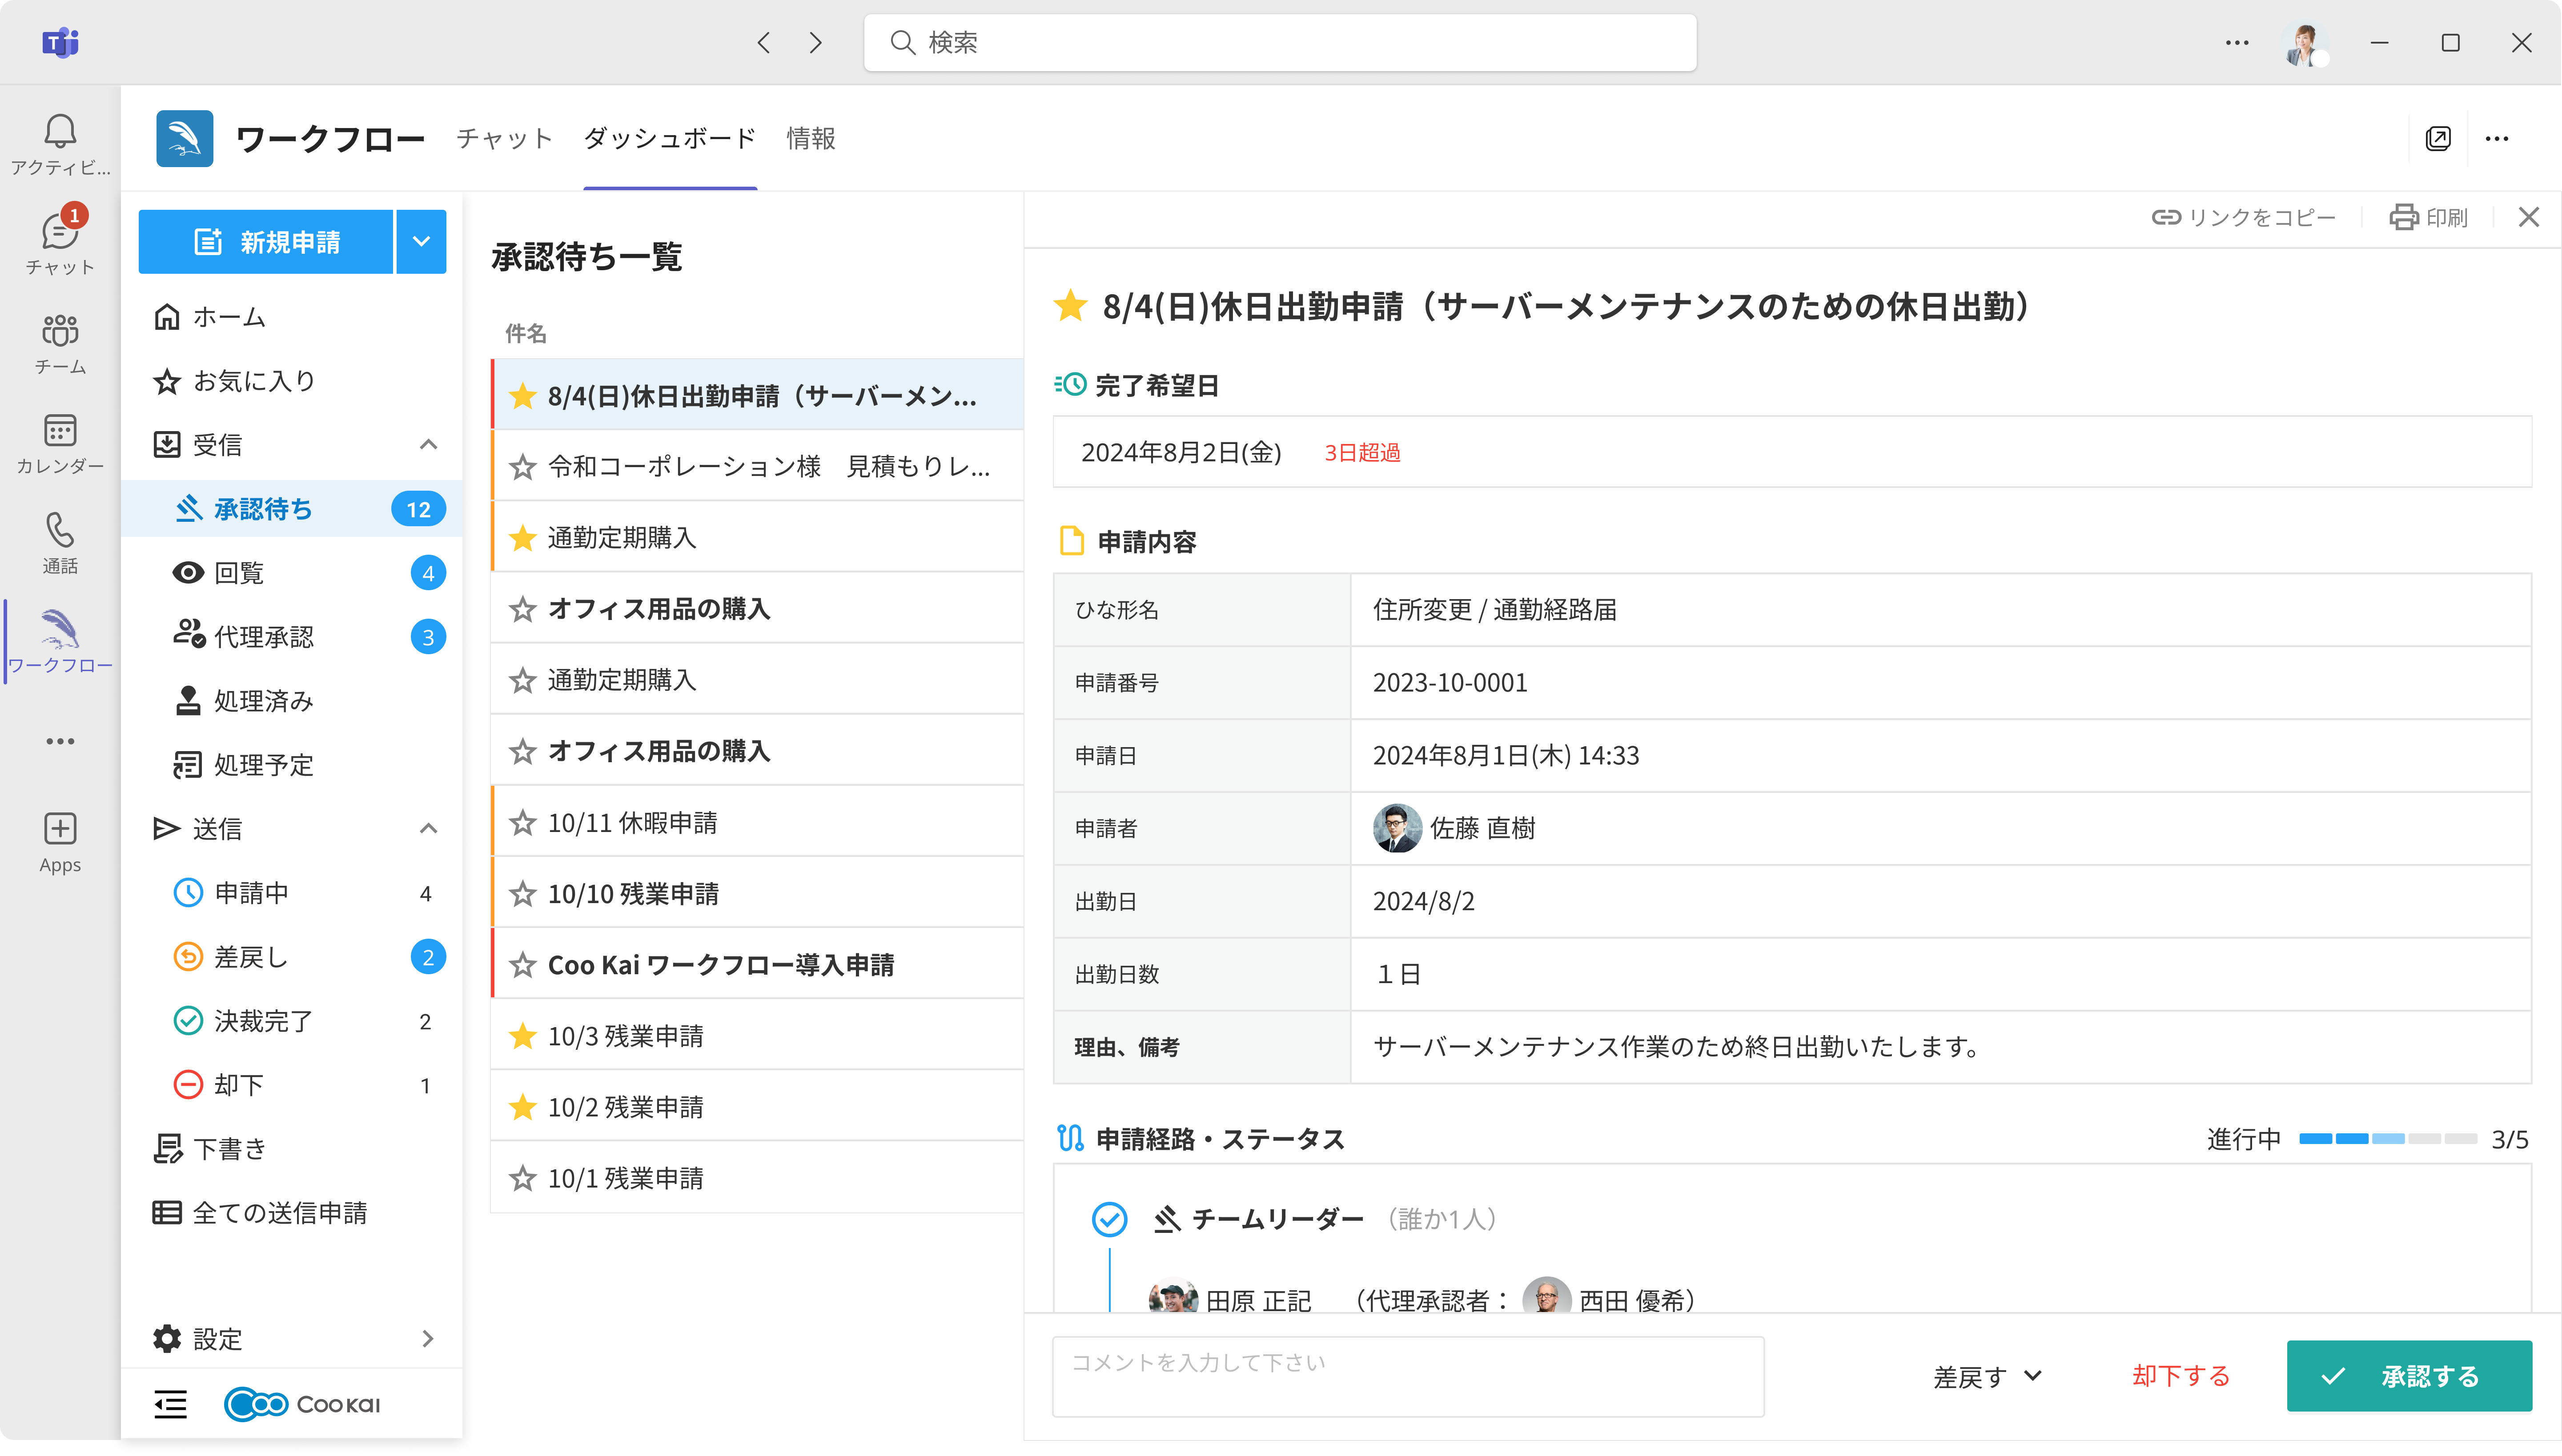Expand the 新規申請 dropdown arrow
The height and width of the screenshot is (1456, 2562).
(421, 241)
